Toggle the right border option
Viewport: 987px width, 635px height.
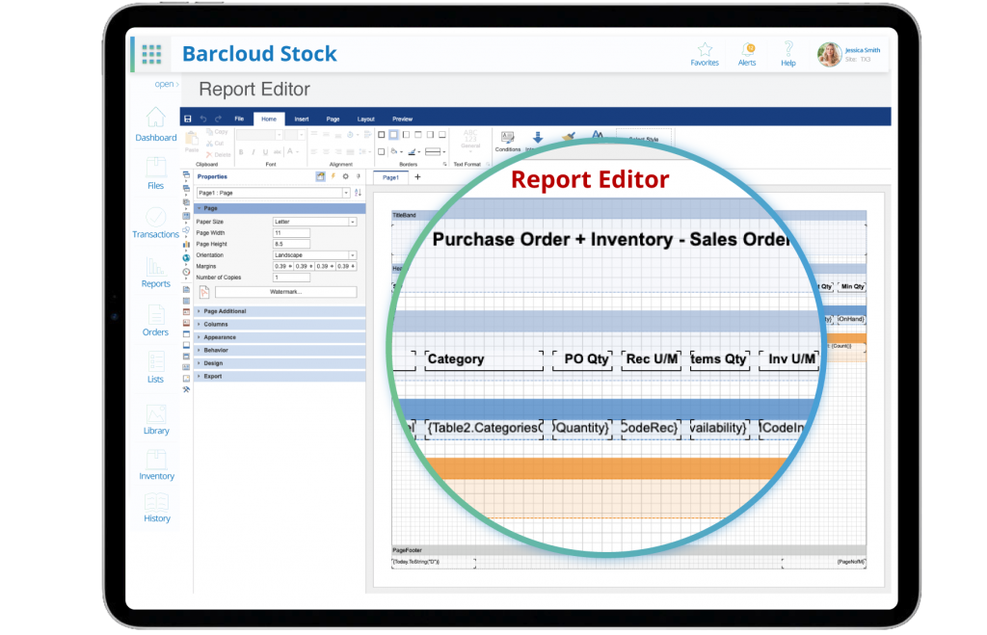431,135
